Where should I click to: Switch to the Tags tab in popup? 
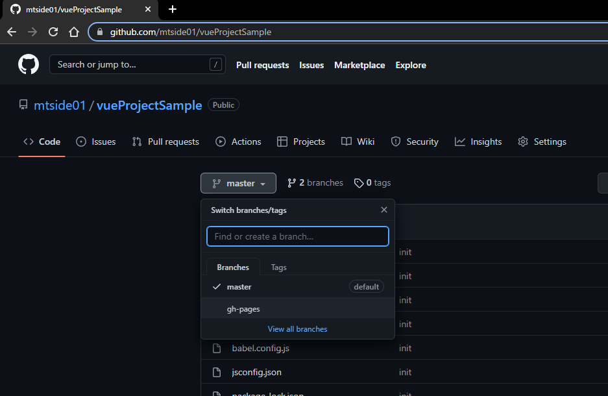pyautogui.click(x=279, y=267)
